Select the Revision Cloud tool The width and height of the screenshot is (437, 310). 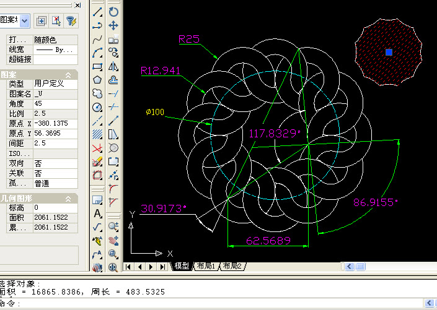pyautogui.click(x=97, y=93)
